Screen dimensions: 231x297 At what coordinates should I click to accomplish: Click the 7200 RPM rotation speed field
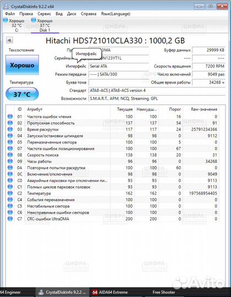pyautogui.click(x=208, y=66)
